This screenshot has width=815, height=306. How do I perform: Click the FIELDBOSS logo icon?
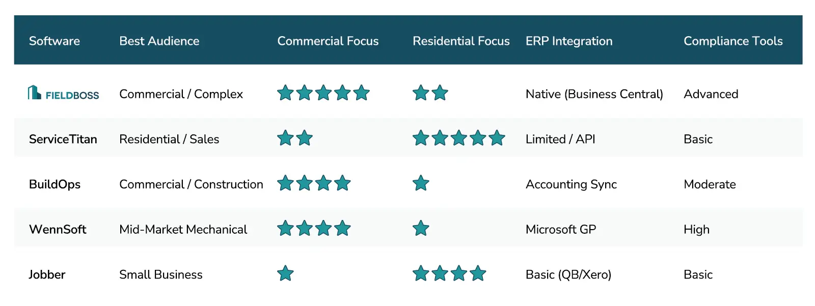click(x=35, y=93)
